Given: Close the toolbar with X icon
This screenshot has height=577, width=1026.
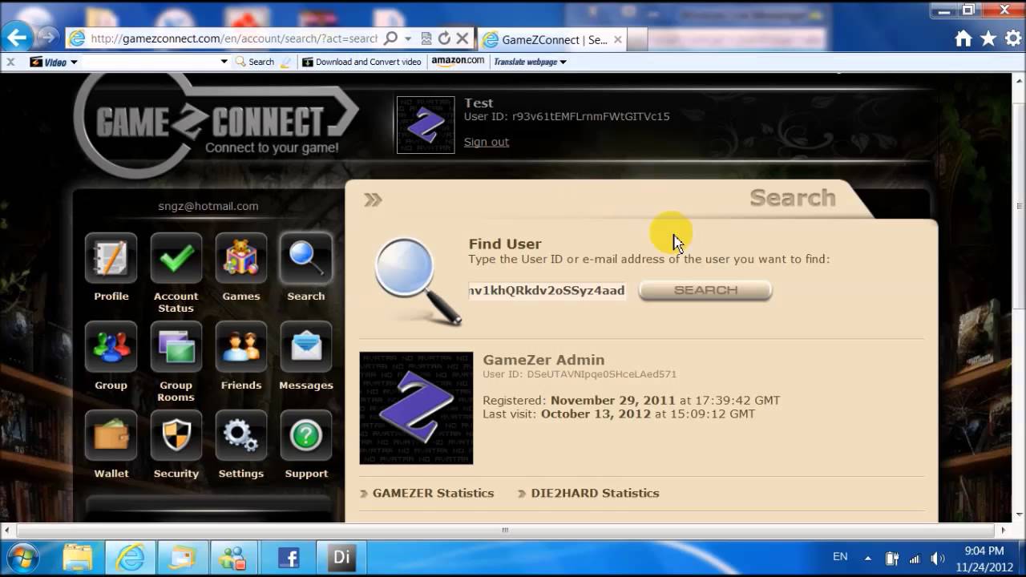Looking at the screenshot, I should (10, 62).
